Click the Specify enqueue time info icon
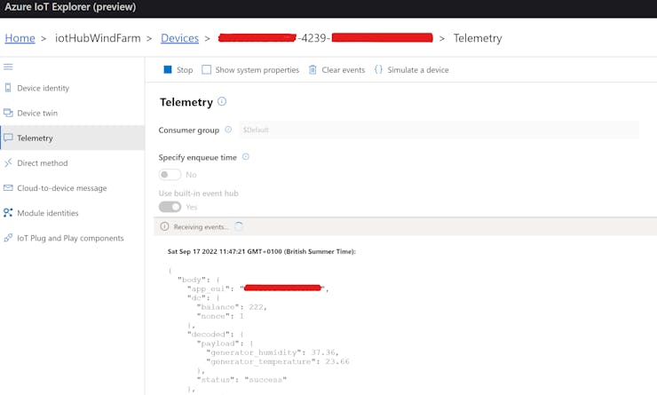657x395 pixels. coord(246,156)
